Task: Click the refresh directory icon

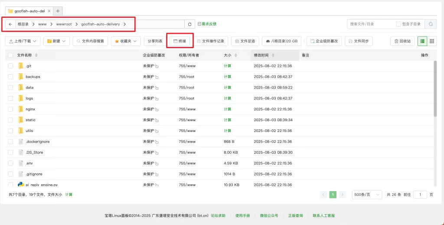Action: (x=189, y=24)
